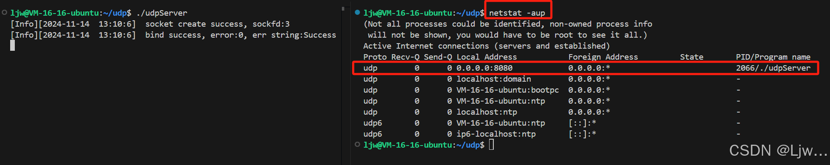The height and width of the screenshot is (165, 830).
Task: Click the 'will not be shown' warning line
Action: pos(507,35)
